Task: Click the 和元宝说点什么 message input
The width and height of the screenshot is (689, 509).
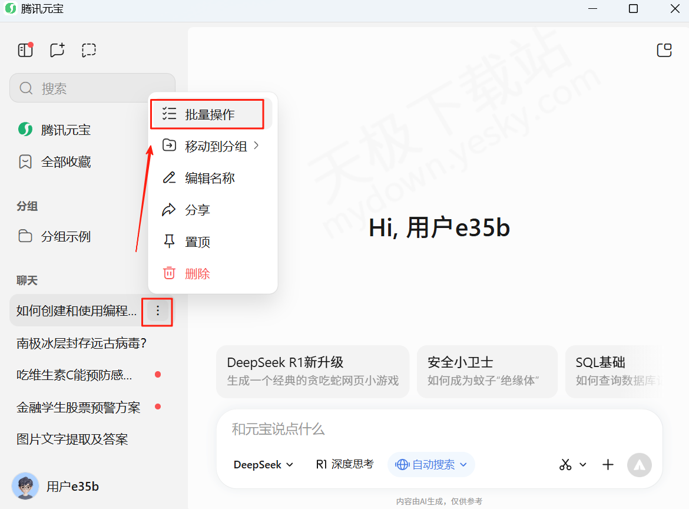Action: click(439, 429)
